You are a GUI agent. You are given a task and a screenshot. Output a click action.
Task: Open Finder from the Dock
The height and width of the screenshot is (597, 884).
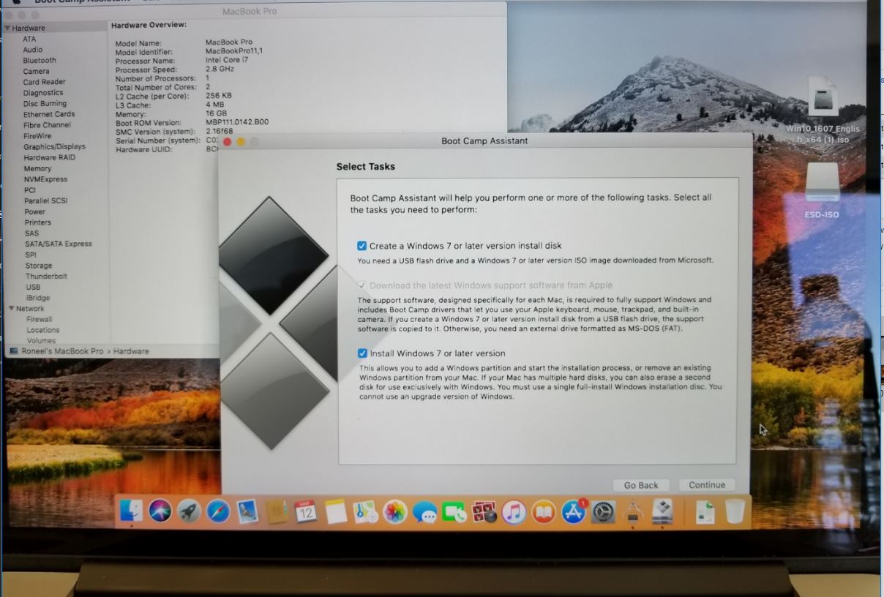coord(132,511)
